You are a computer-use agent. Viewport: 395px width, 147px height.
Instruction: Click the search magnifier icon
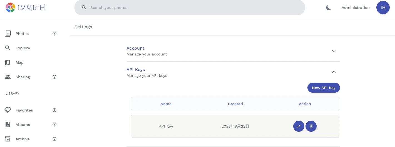84,7
